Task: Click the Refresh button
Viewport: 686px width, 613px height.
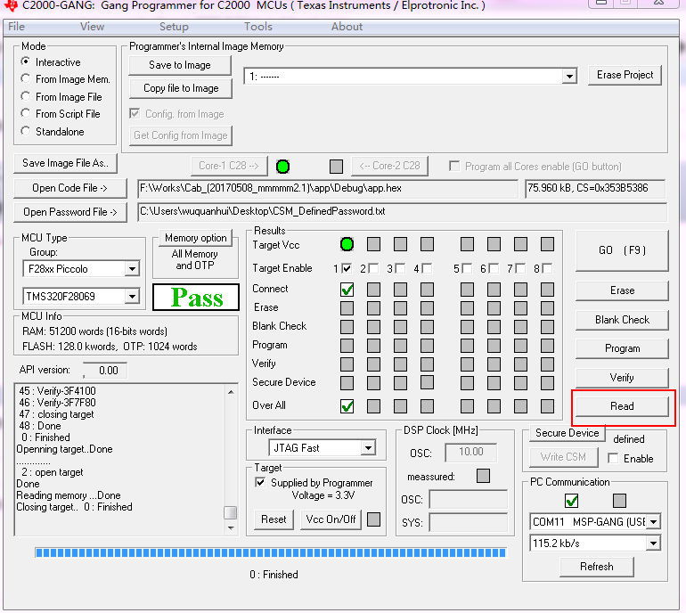Action: pyautogui.click(x=597, y=567)
